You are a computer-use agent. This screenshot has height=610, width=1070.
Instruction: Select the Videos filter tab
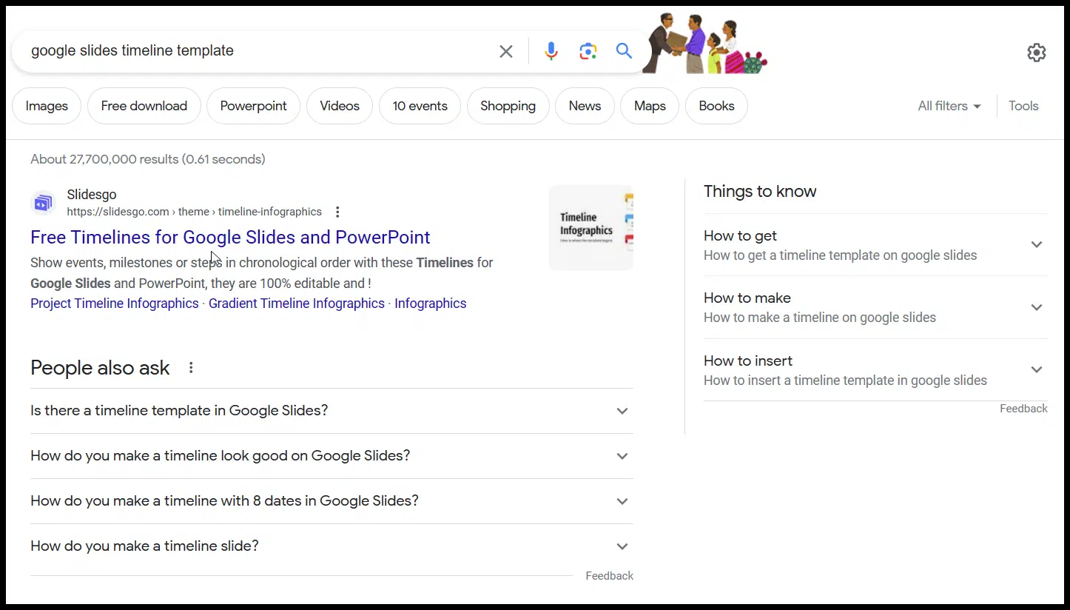point(339,106)
